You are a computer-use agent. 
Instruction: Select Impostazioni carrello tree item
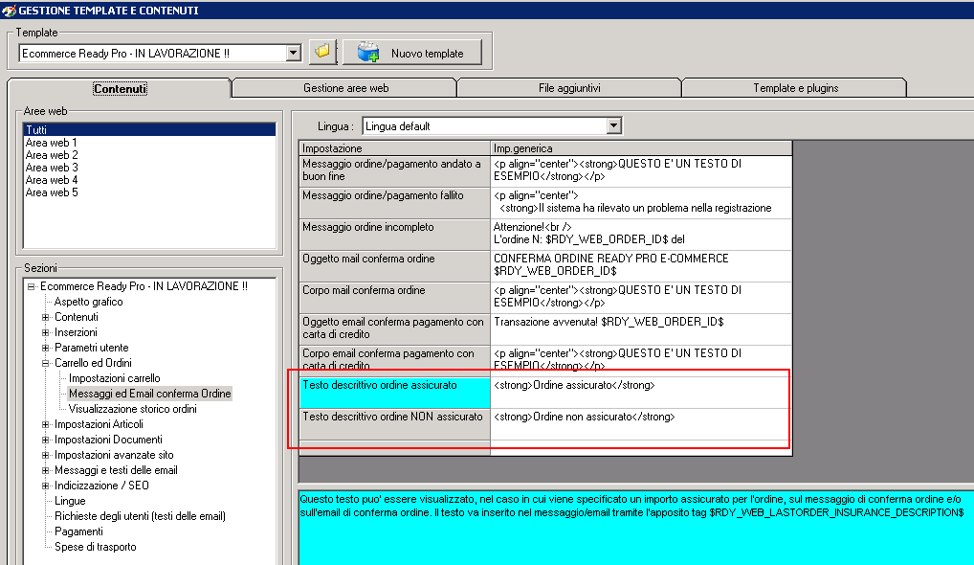114,378
